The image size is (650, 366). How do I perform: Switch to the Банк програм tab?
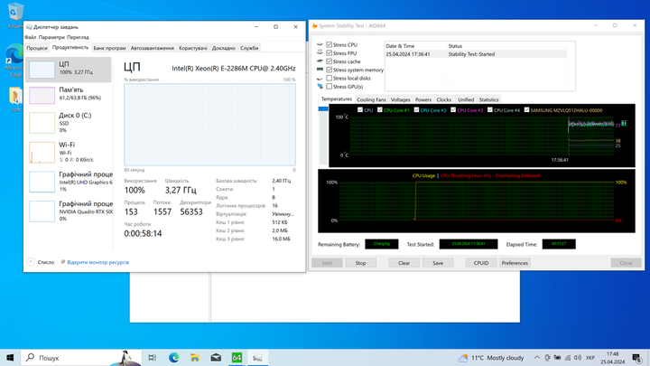coord(109,48)
